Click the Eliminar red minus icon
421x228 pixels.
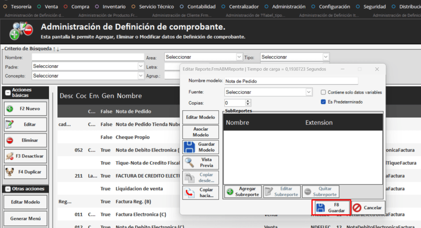click(10, 140)
